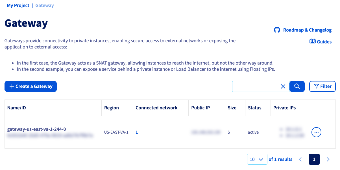The image size is (340, 170).
Task: Click the Gateway breadcrumb item
Action: coord(45,5)
